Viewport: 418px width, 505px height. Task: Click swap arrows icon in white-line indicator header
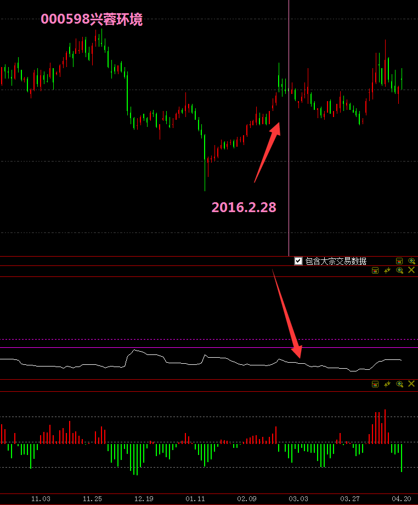tap(388, 270)
